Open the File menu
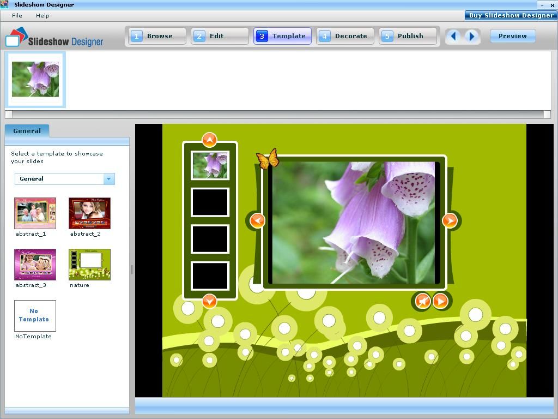This screenshot has width=558, height=419. (17, 15)
